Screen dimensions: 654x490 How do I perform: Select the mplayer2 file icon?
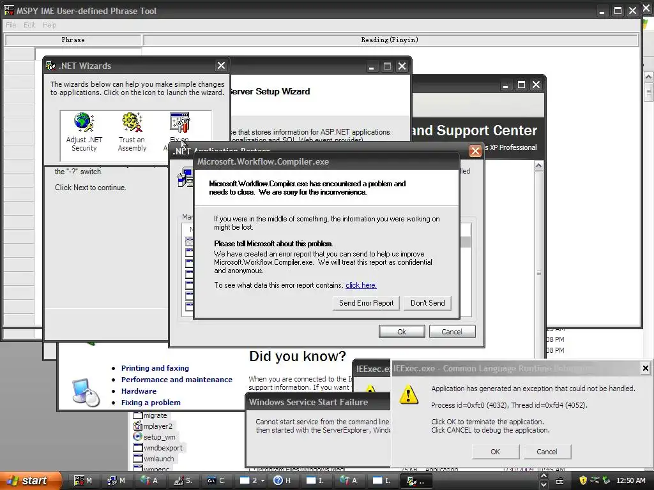[x=138, y=426]
